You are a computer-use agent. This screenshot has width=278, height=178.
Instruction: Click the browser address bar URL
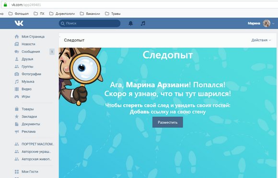click(x=26, y=5)
